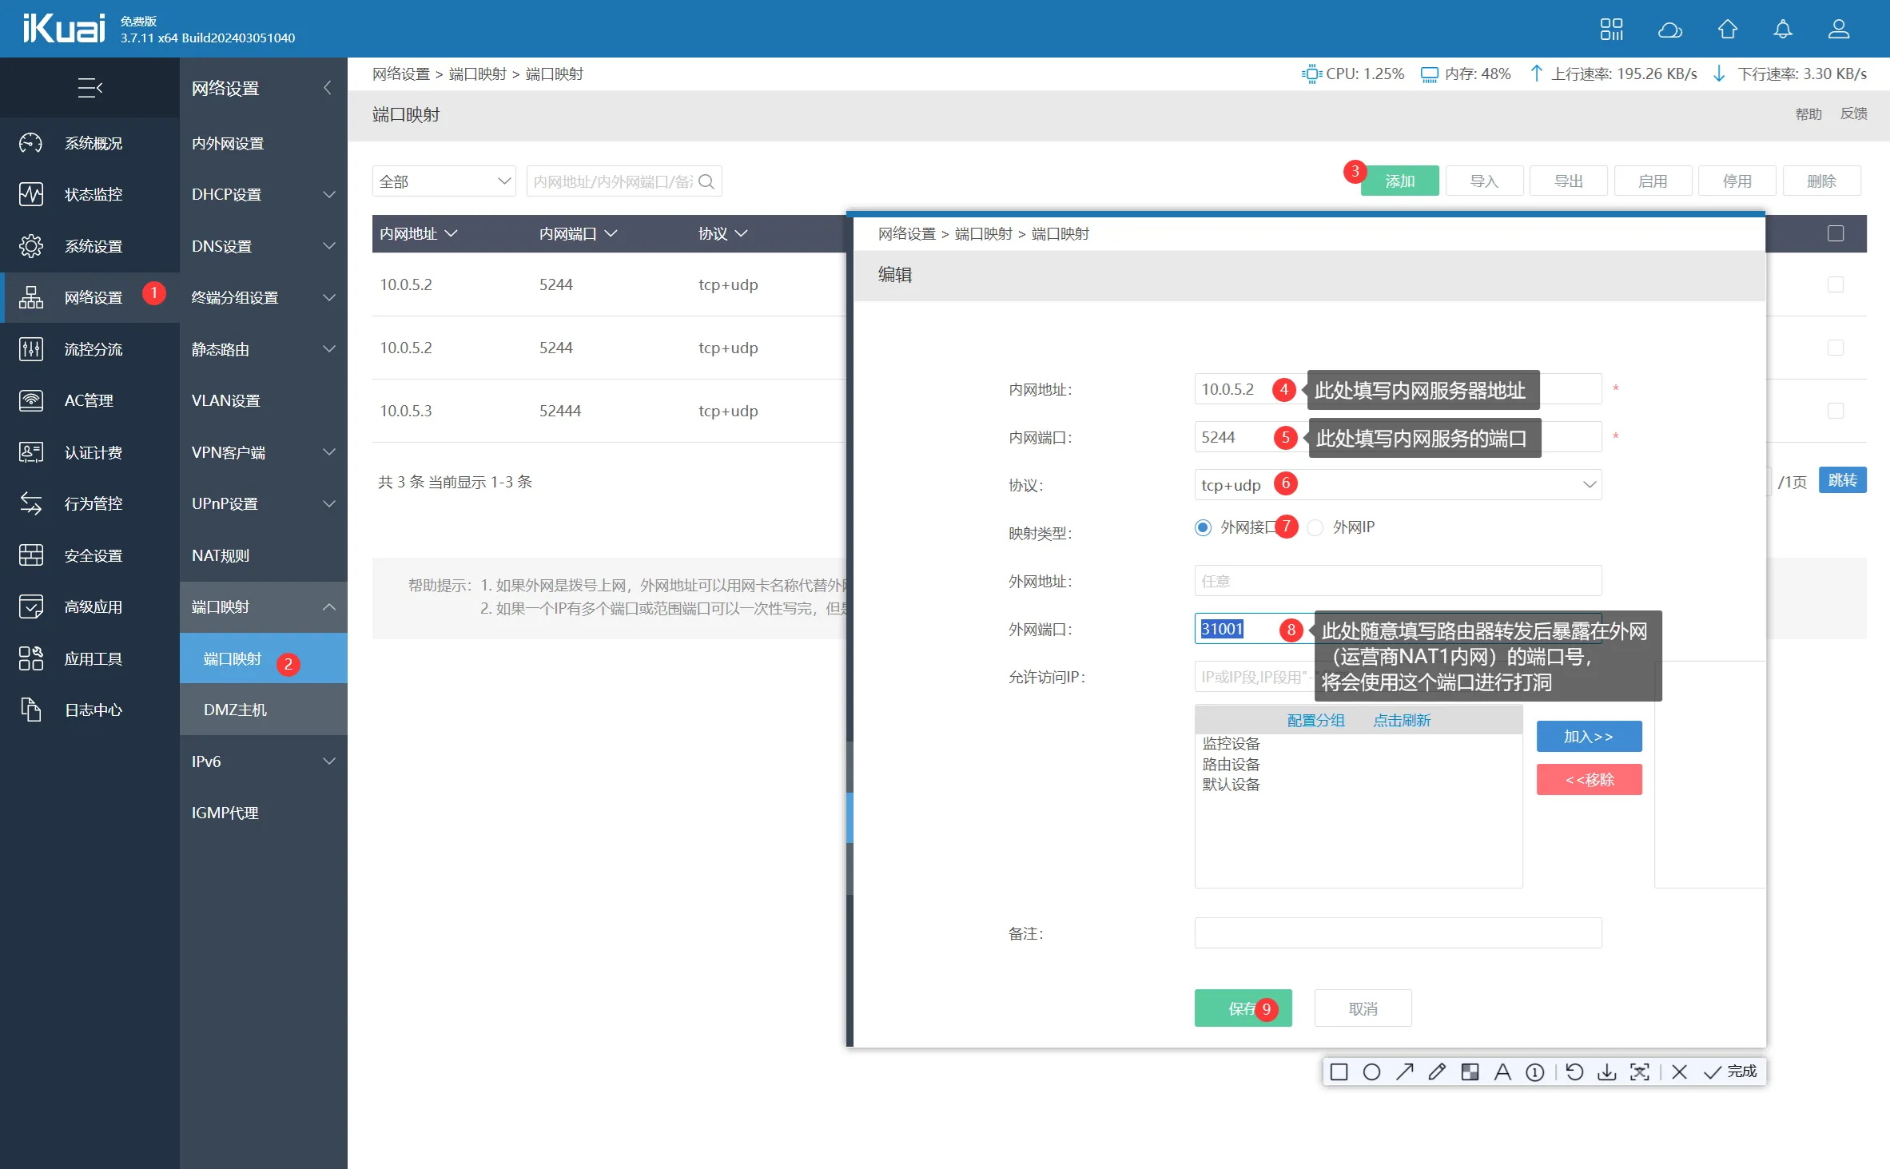
Task: Click the notification bell icon
Action: pos(1783,30)
